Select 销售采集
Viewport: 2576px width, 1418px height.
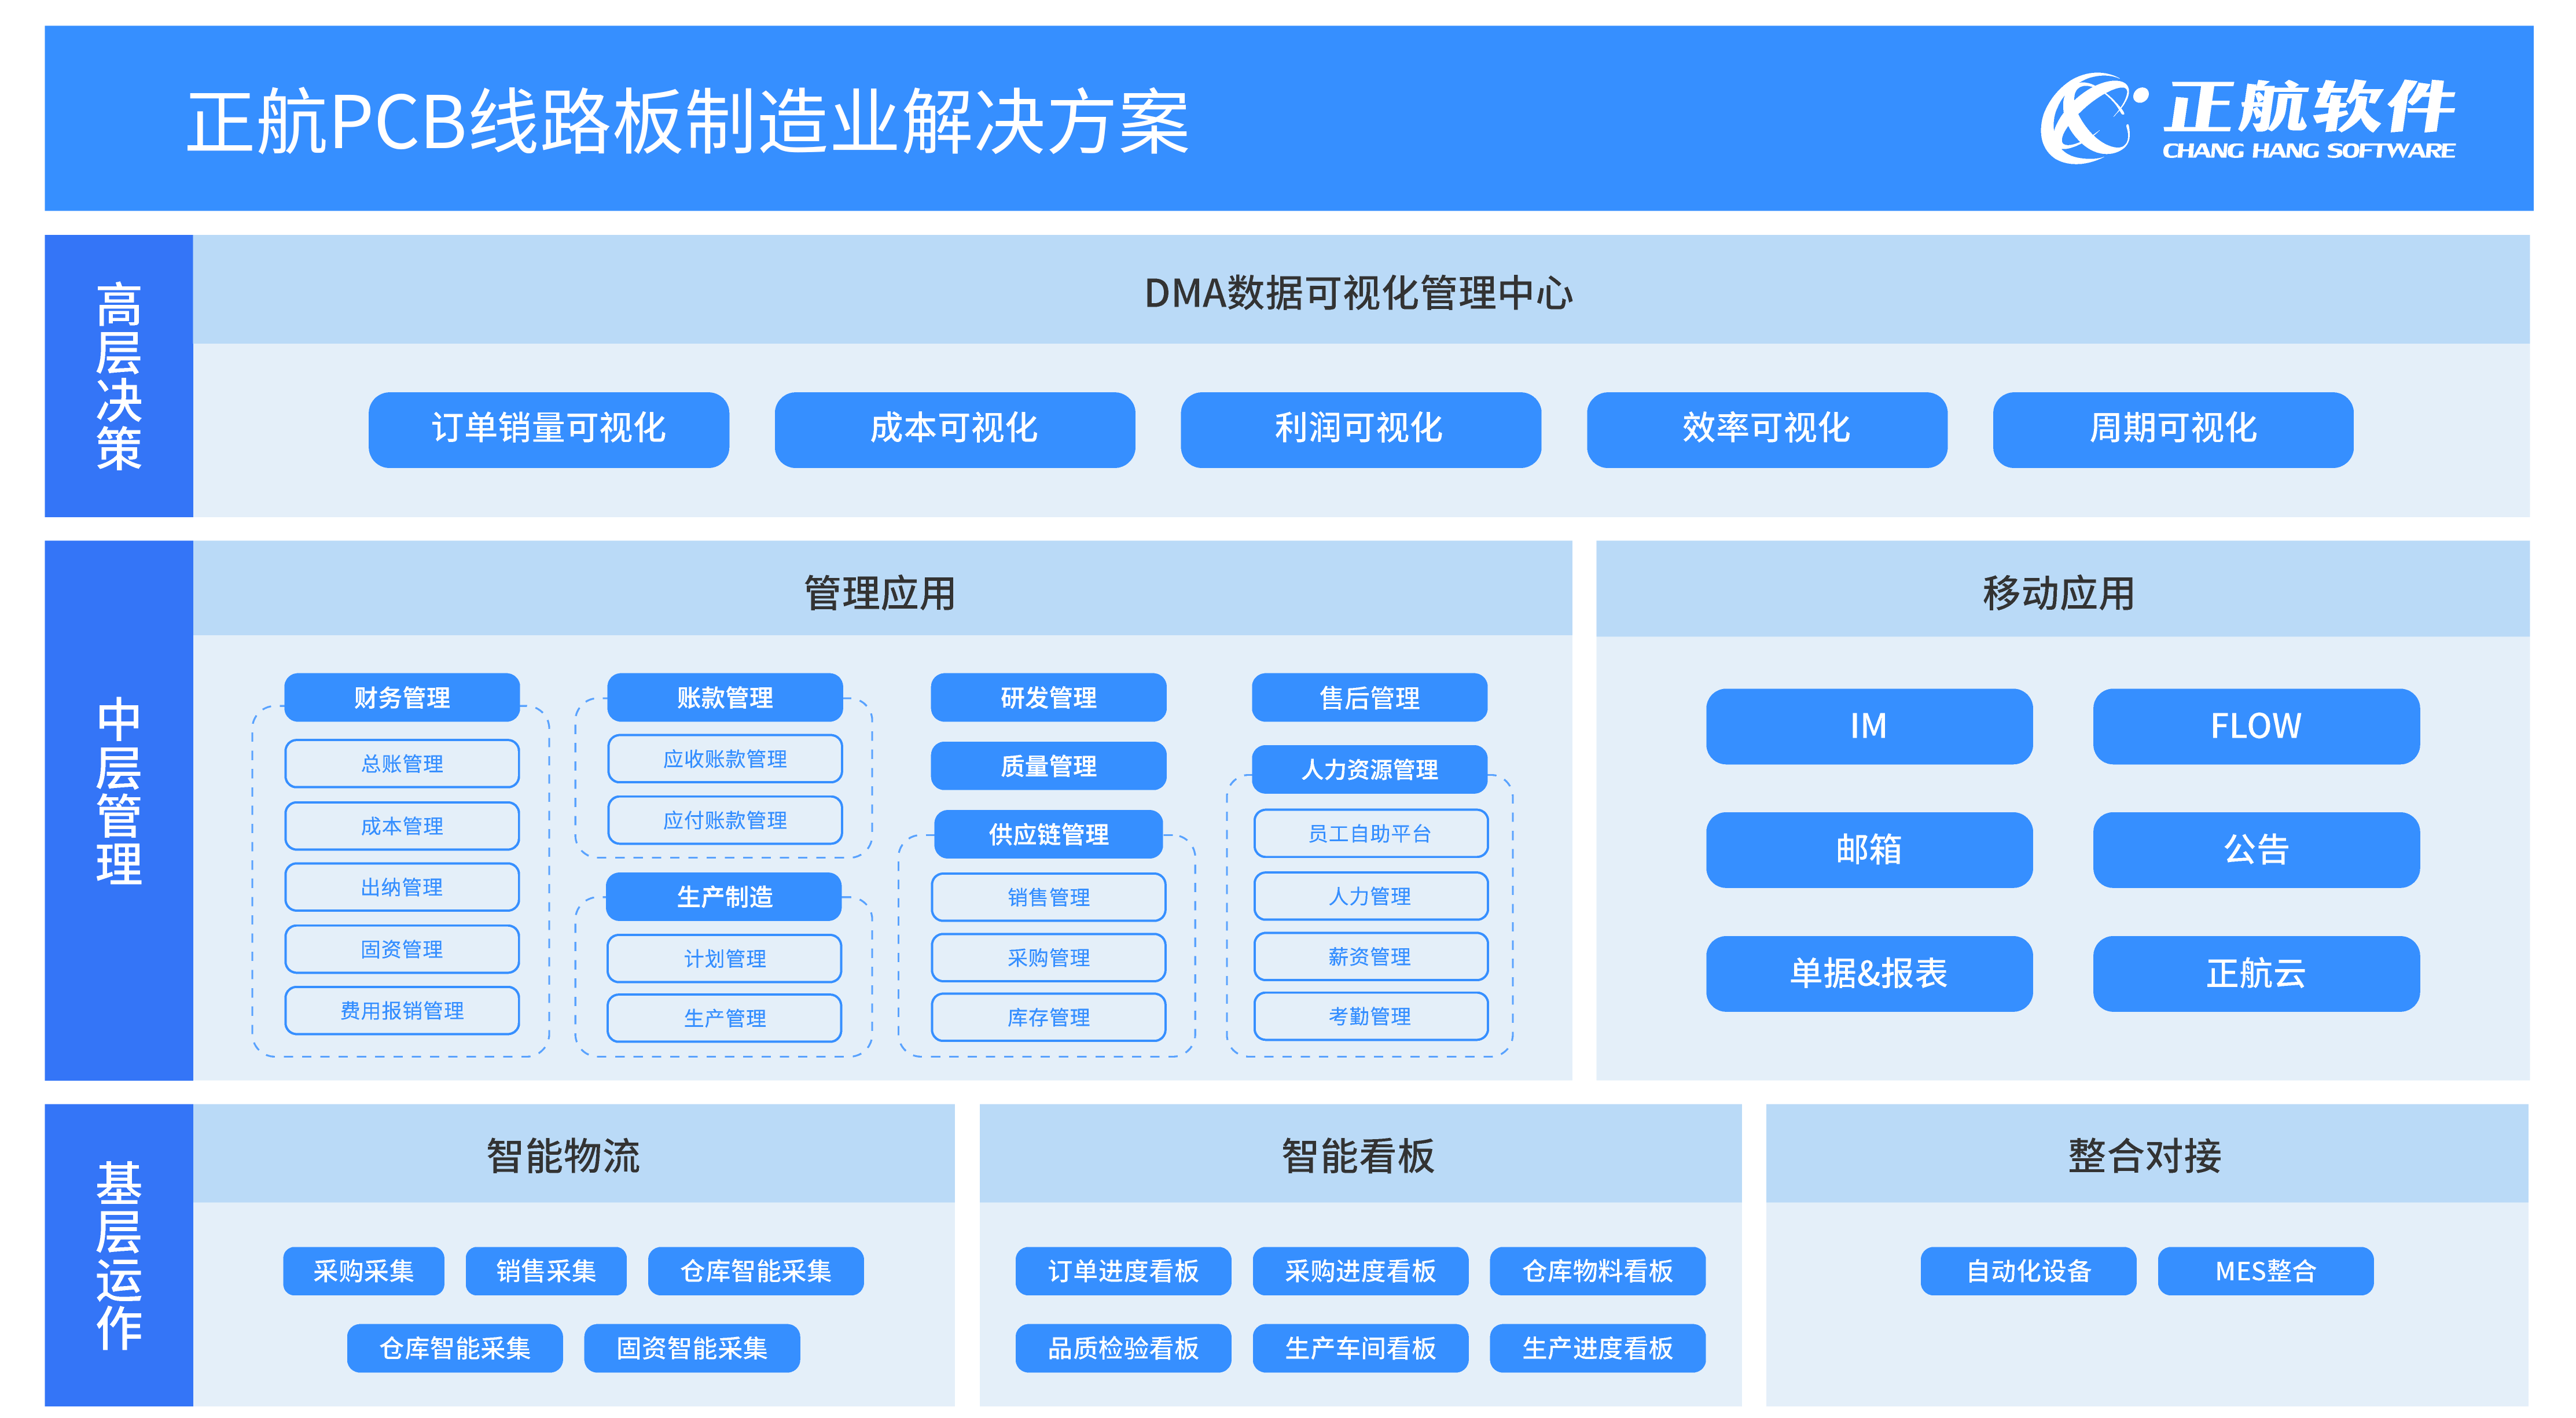pyautogui.click(x=546, y=1271)
